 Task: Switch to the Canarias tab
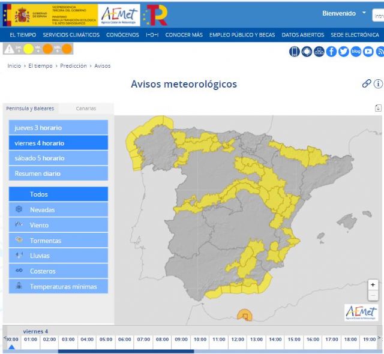point(86,109)
